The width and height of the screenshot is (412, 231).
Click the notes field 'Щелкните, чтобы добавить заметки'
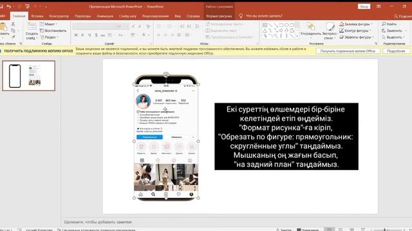[98, 222]
